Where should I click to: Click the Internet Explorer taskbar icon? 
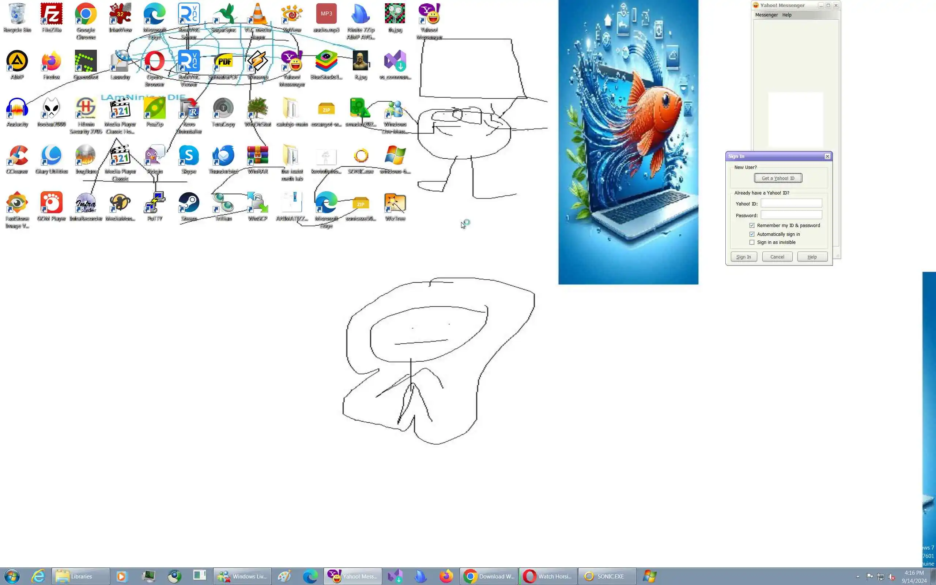[x=38, y=577]
